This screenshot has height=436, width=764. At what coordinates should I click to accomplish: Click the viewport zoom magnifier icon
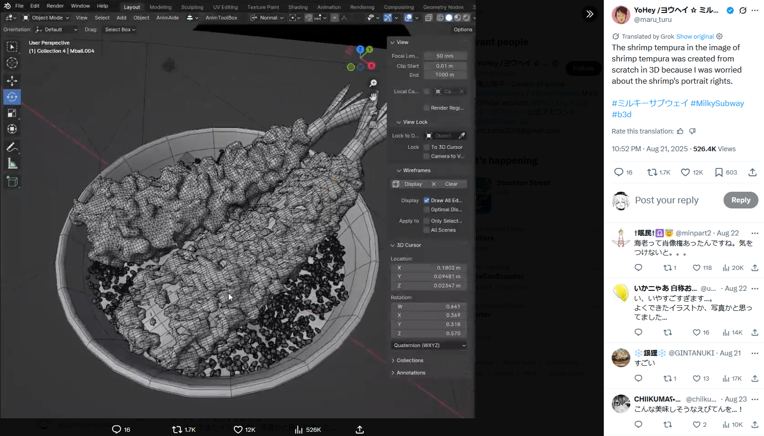(373, 83)
